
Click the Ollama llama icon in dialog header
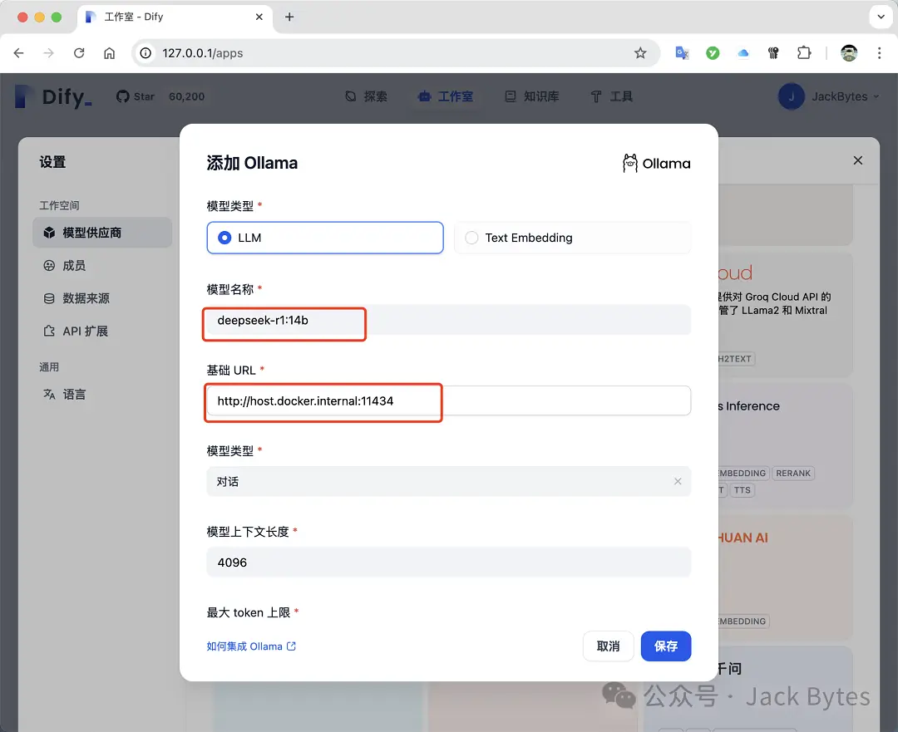pyautogui.click(x=629, y=163)
